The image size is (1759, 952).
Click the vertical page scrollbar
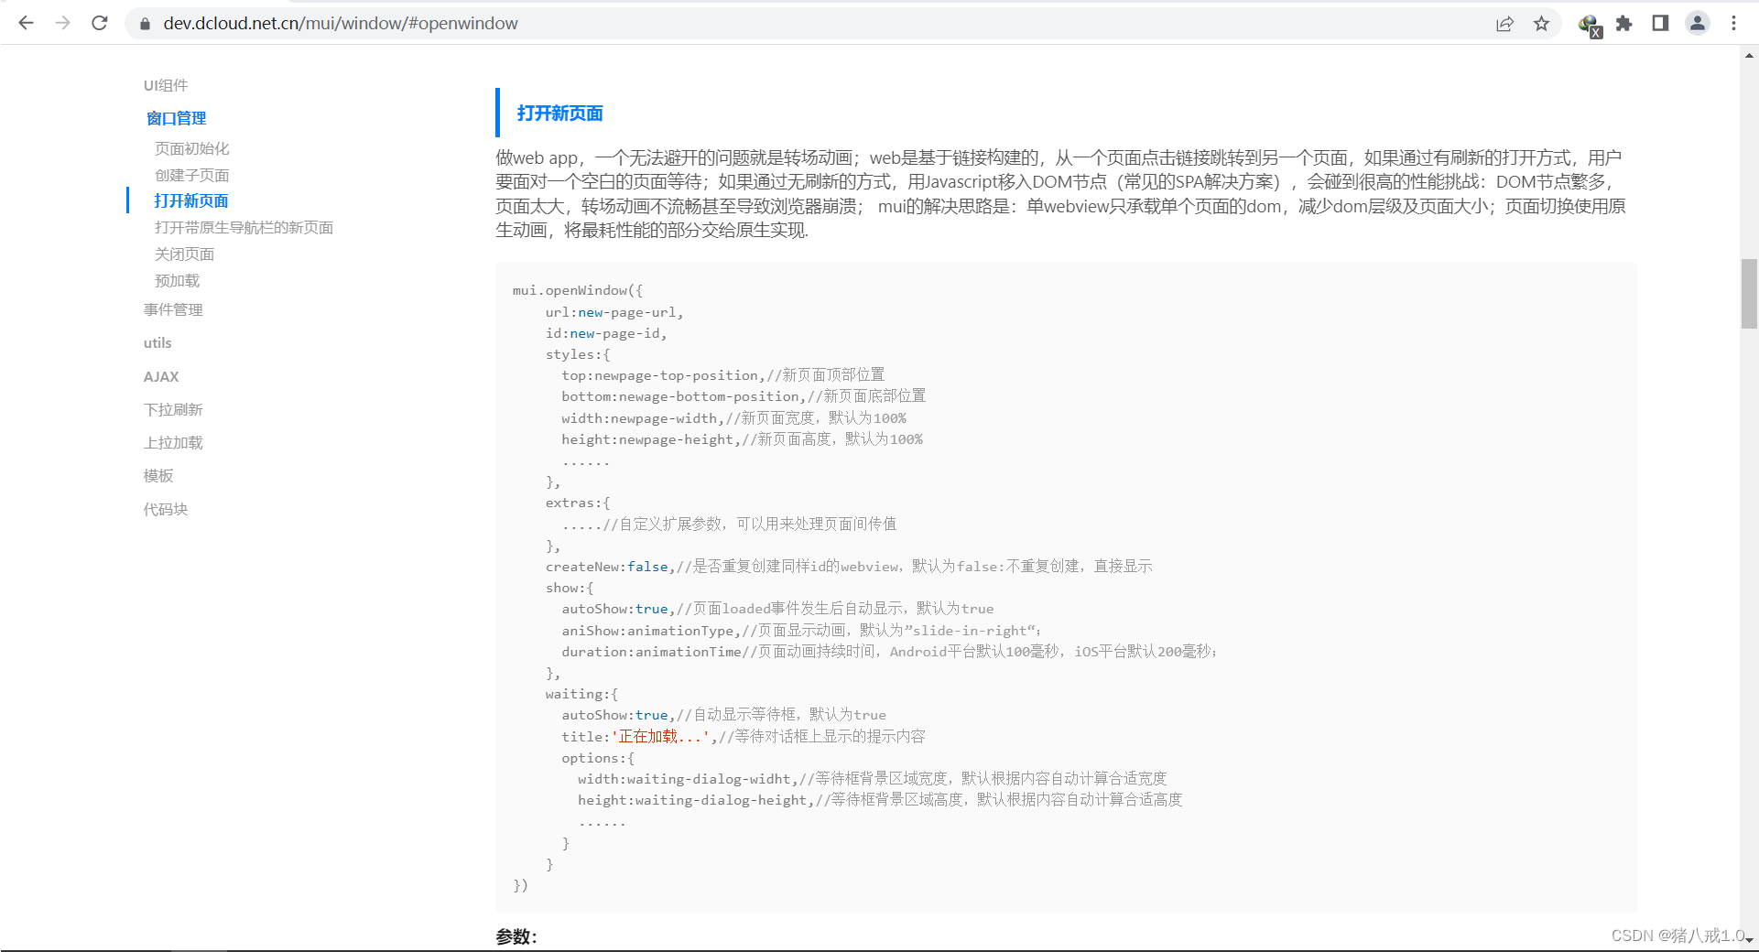pyautogui.click(x=1749, y=293)
